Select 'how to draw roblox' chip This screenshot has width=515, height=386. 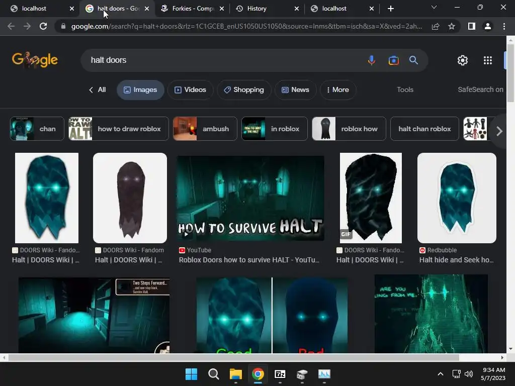click(x=119, y=129)
